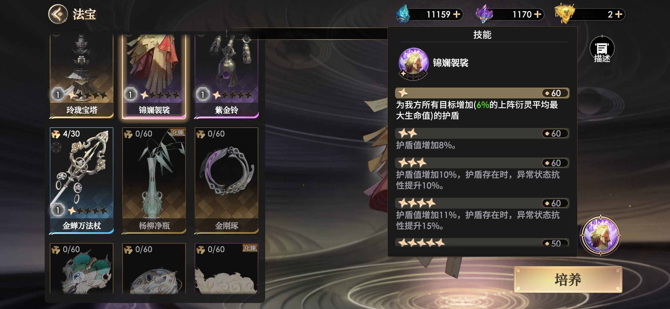Choose the 金蝉万法杖 staff card
The height and width of the screenshot is (309, 670).
tap(82, 181)
